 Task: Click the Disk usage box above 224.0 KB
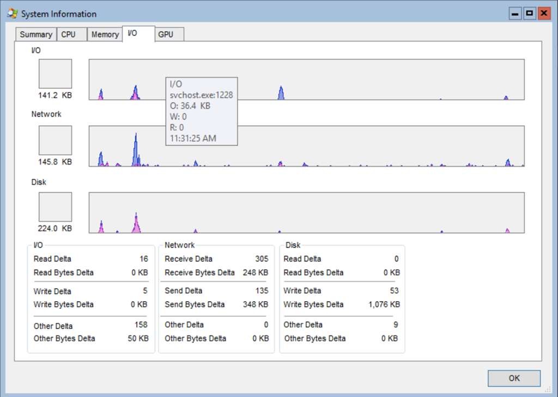pos(55,207)
